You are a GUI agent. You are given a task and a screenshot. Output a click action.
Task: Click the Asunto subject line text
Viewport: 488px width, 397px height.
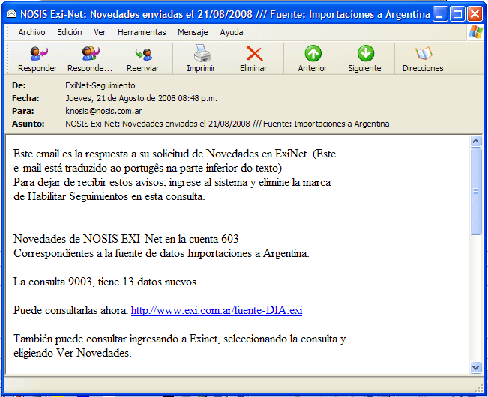227,124
